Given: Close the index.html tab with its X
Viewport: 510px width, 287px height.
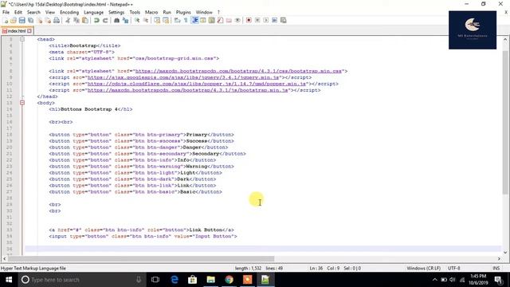Looking at the screenshot, I should [29, 31].
